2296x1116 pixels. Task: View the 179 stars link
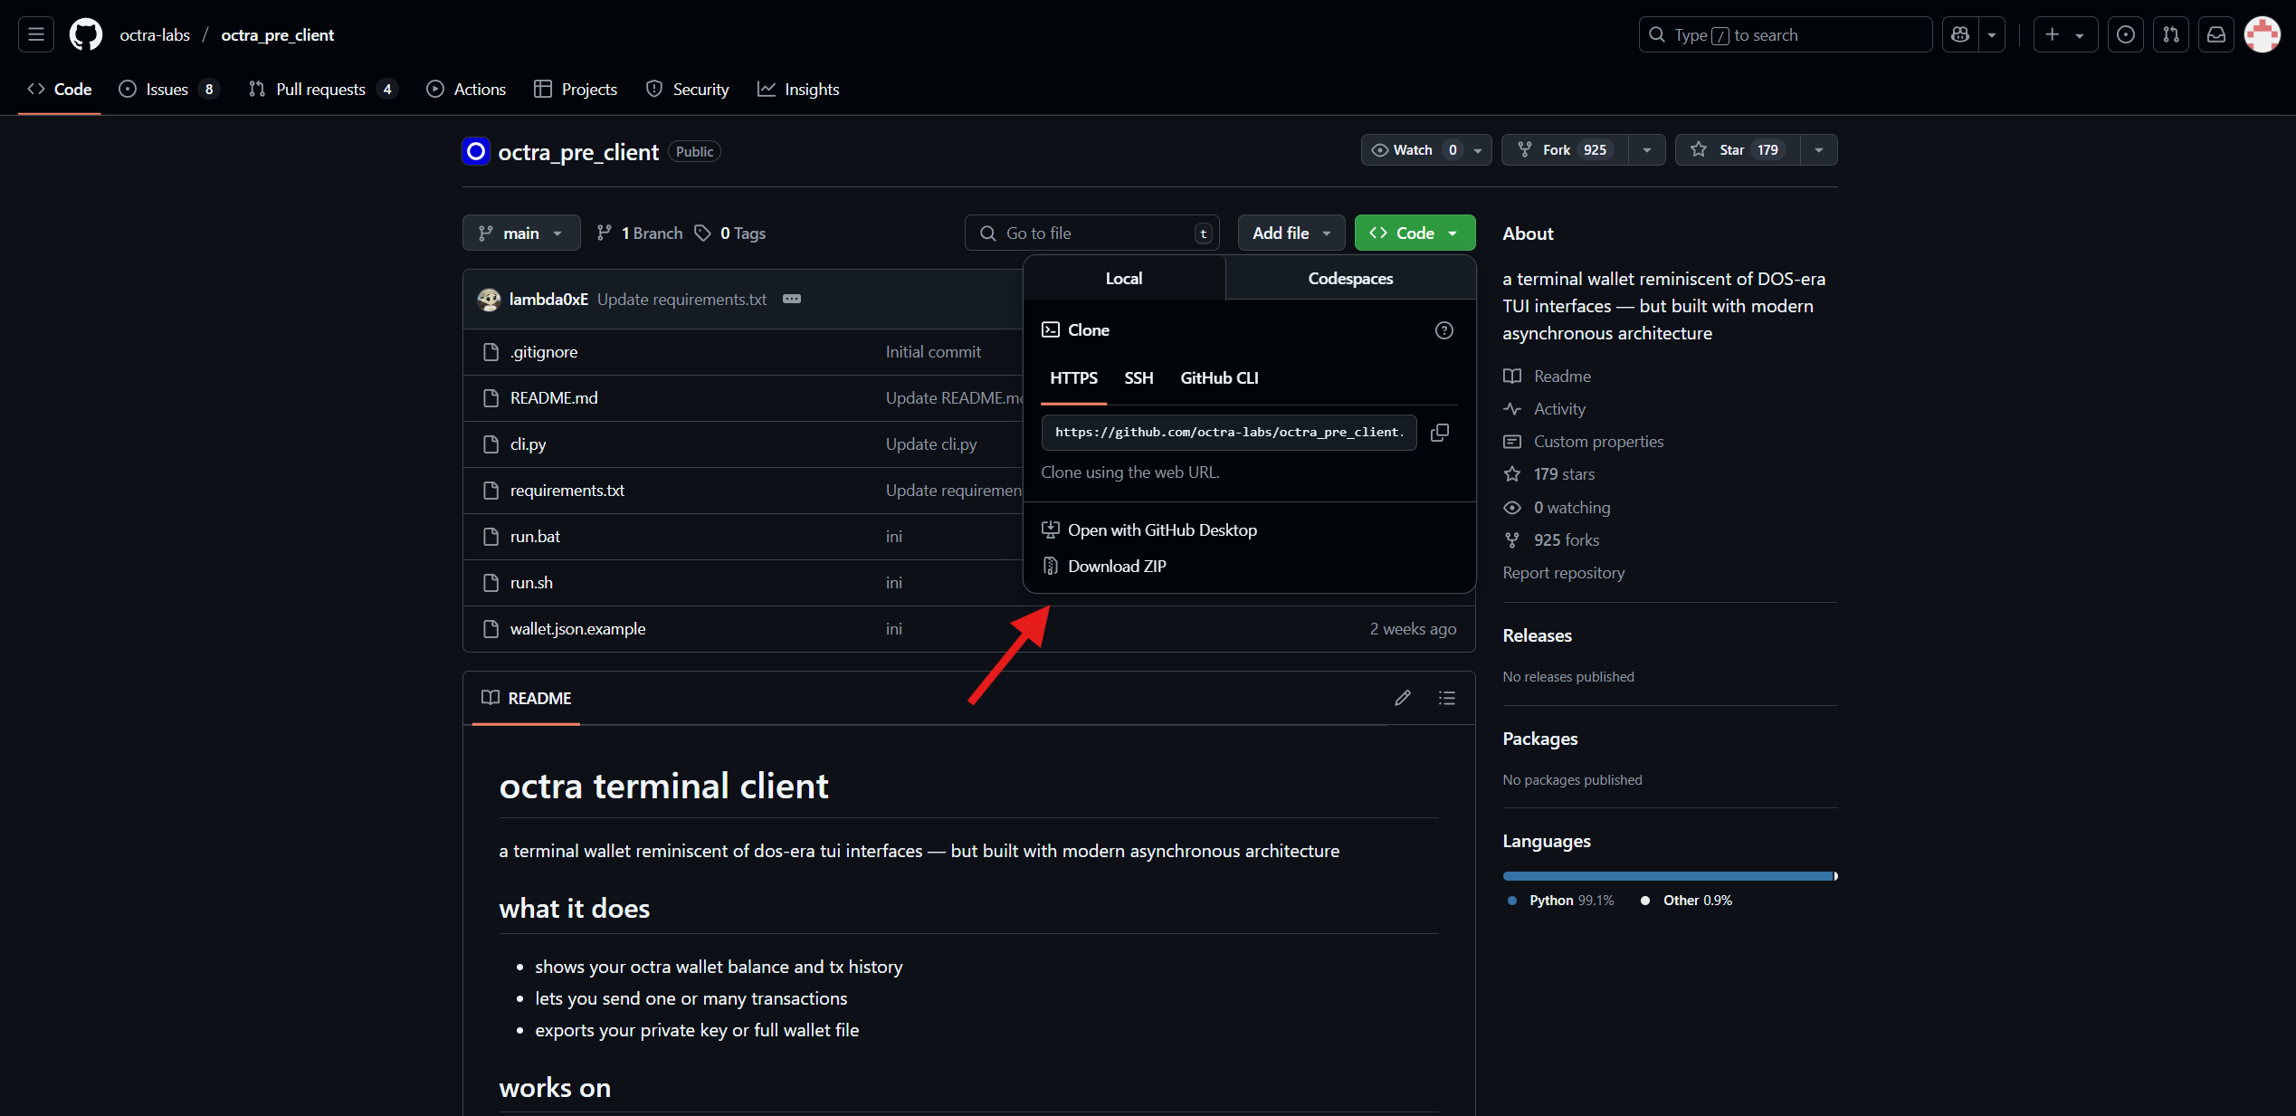click(x=1549, y=473)
